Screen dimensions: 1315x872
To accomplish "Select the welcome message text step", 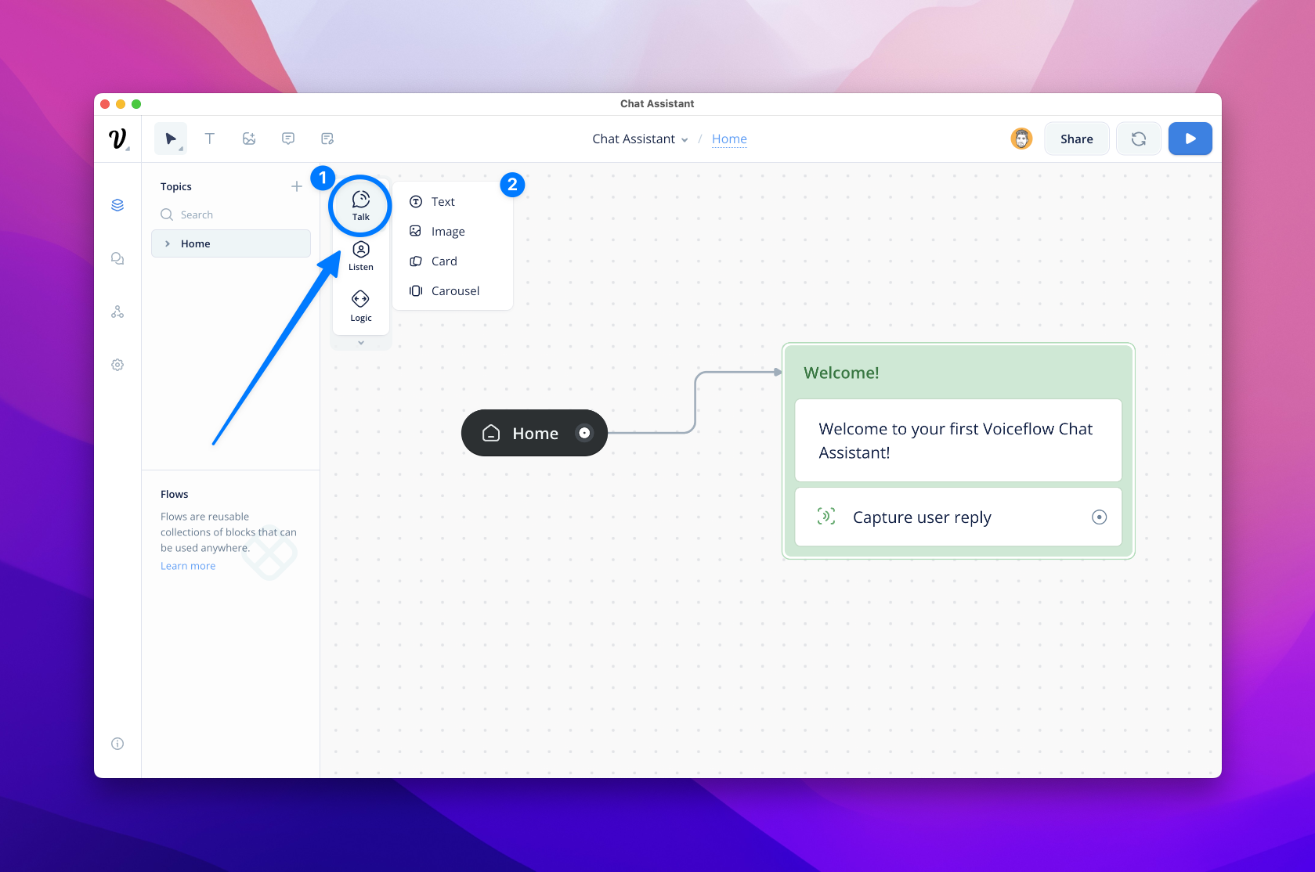I will (x=959, y=441).
